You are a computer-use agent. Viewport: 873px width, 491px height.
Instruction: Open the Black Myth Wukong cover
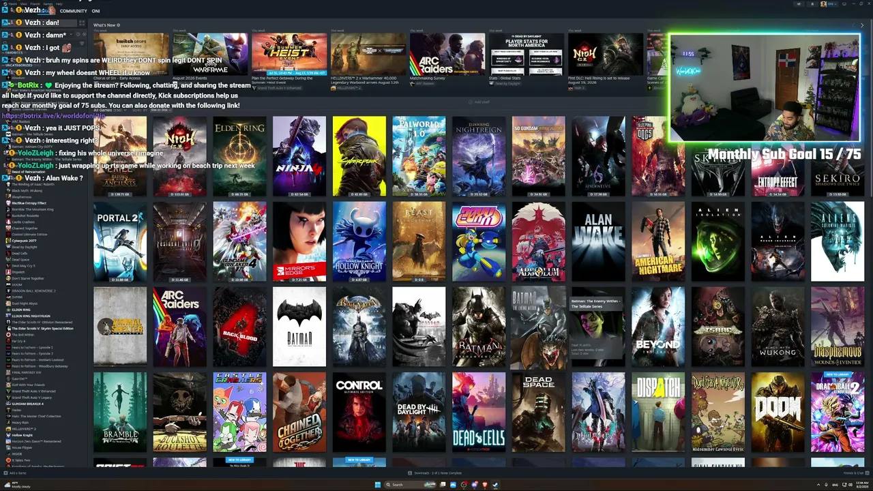tap(778, 327)
